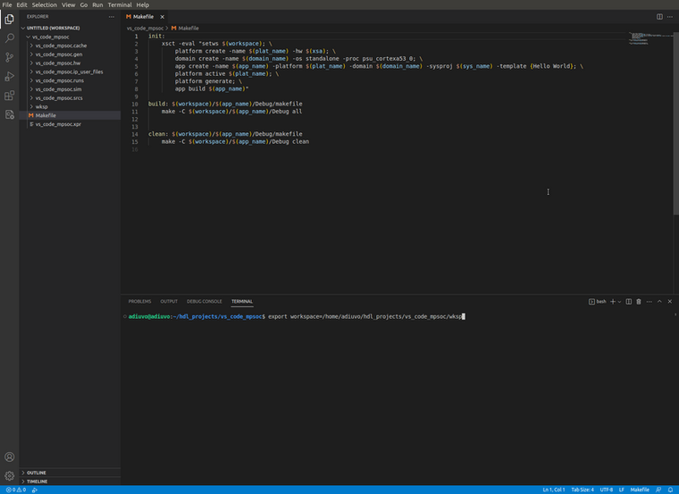This screenshot has height=494, width=679.
Task: Open the Search view in activity bar
Action: (x=10, y=38)
